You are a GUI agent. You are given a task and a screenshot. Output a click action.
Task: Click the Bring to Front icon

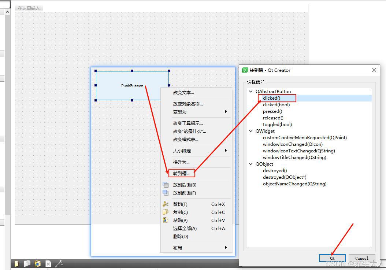point(166,193)
